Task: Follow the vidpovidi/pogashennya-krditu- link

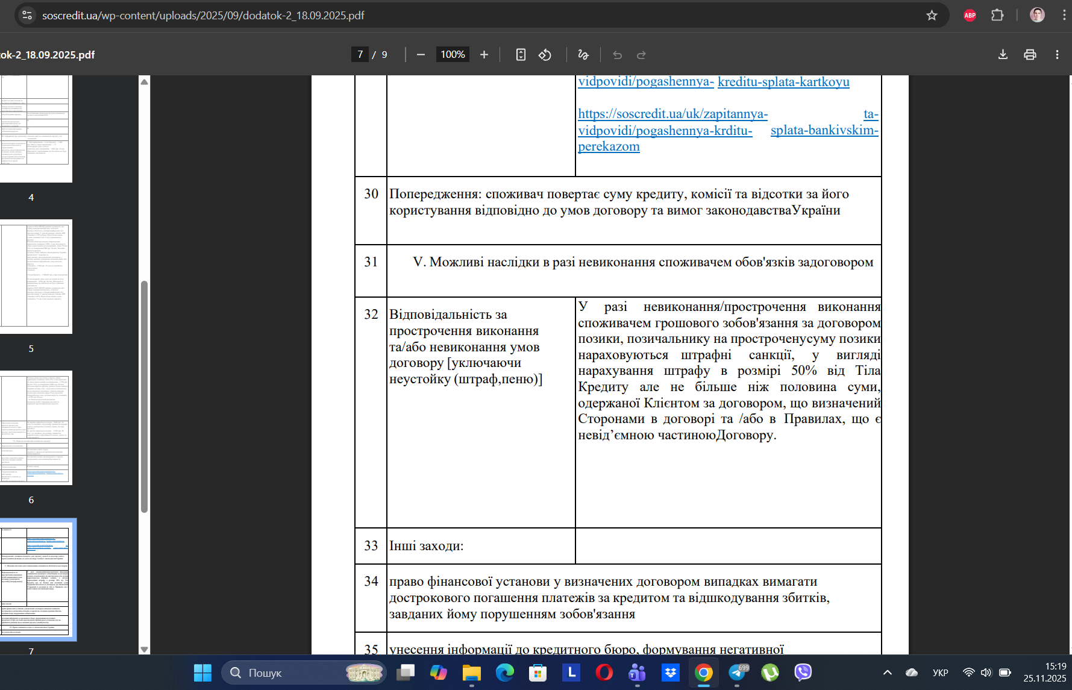Action: coord(665,130)
